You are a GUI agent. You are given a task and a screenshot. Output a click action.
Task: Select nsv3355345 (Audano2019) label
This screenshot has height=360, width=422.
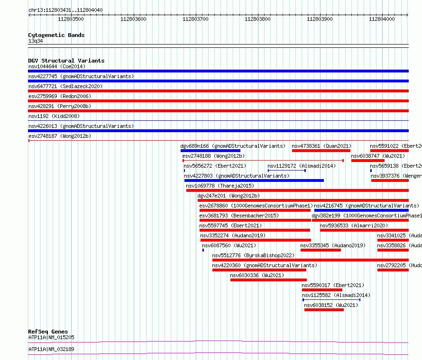[333, 245]
